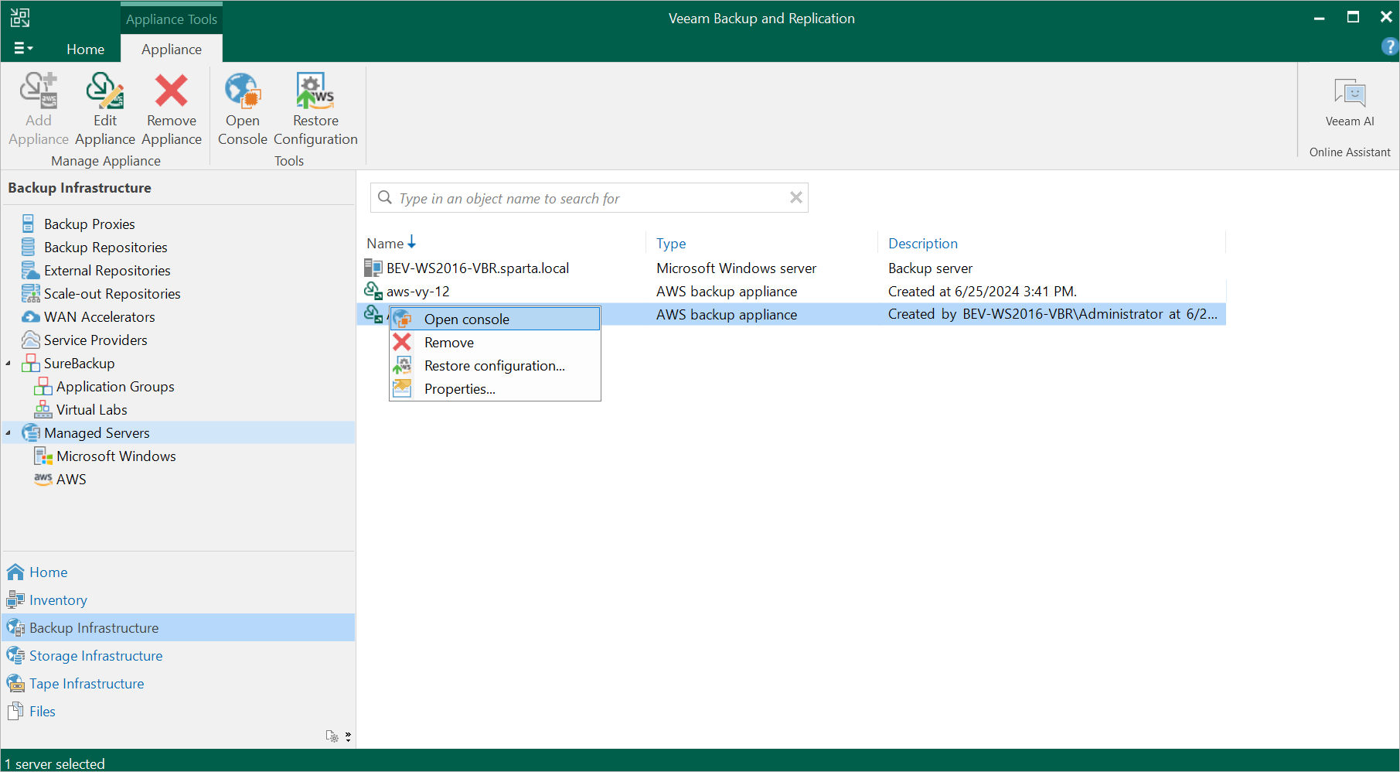Select Microsoft Windows under Managed Servers
The width and height of the screenshot is (1400, 772).
pos(116,456)
